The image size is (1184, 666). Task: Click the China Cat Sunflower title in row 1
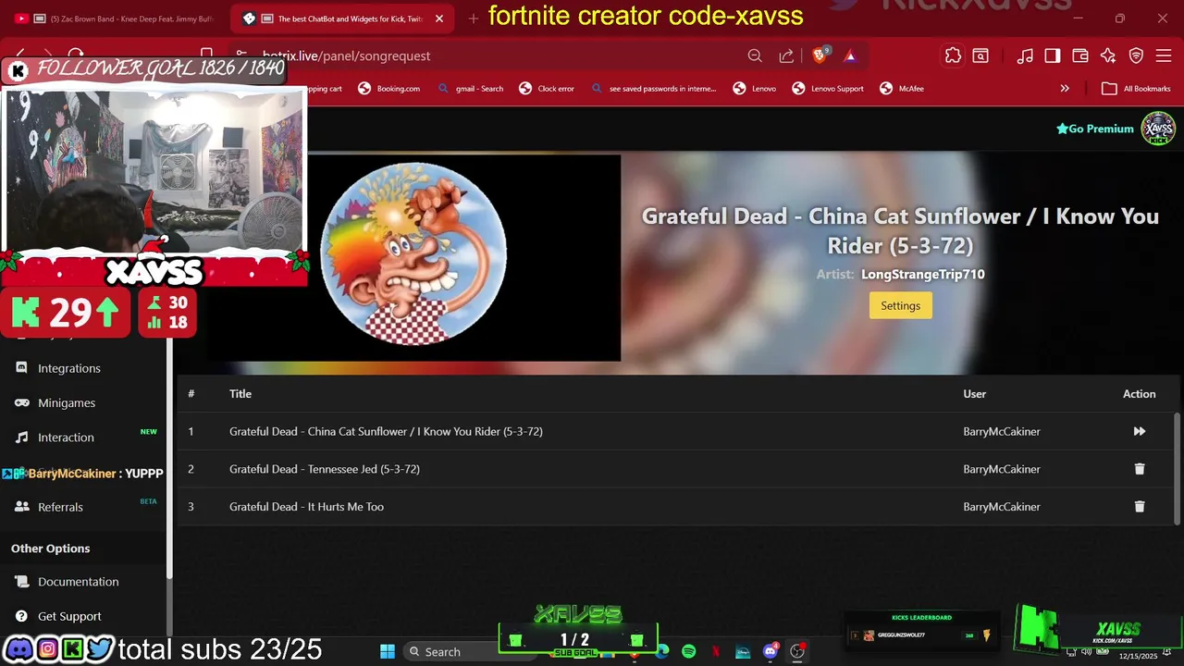coord(386,431)
